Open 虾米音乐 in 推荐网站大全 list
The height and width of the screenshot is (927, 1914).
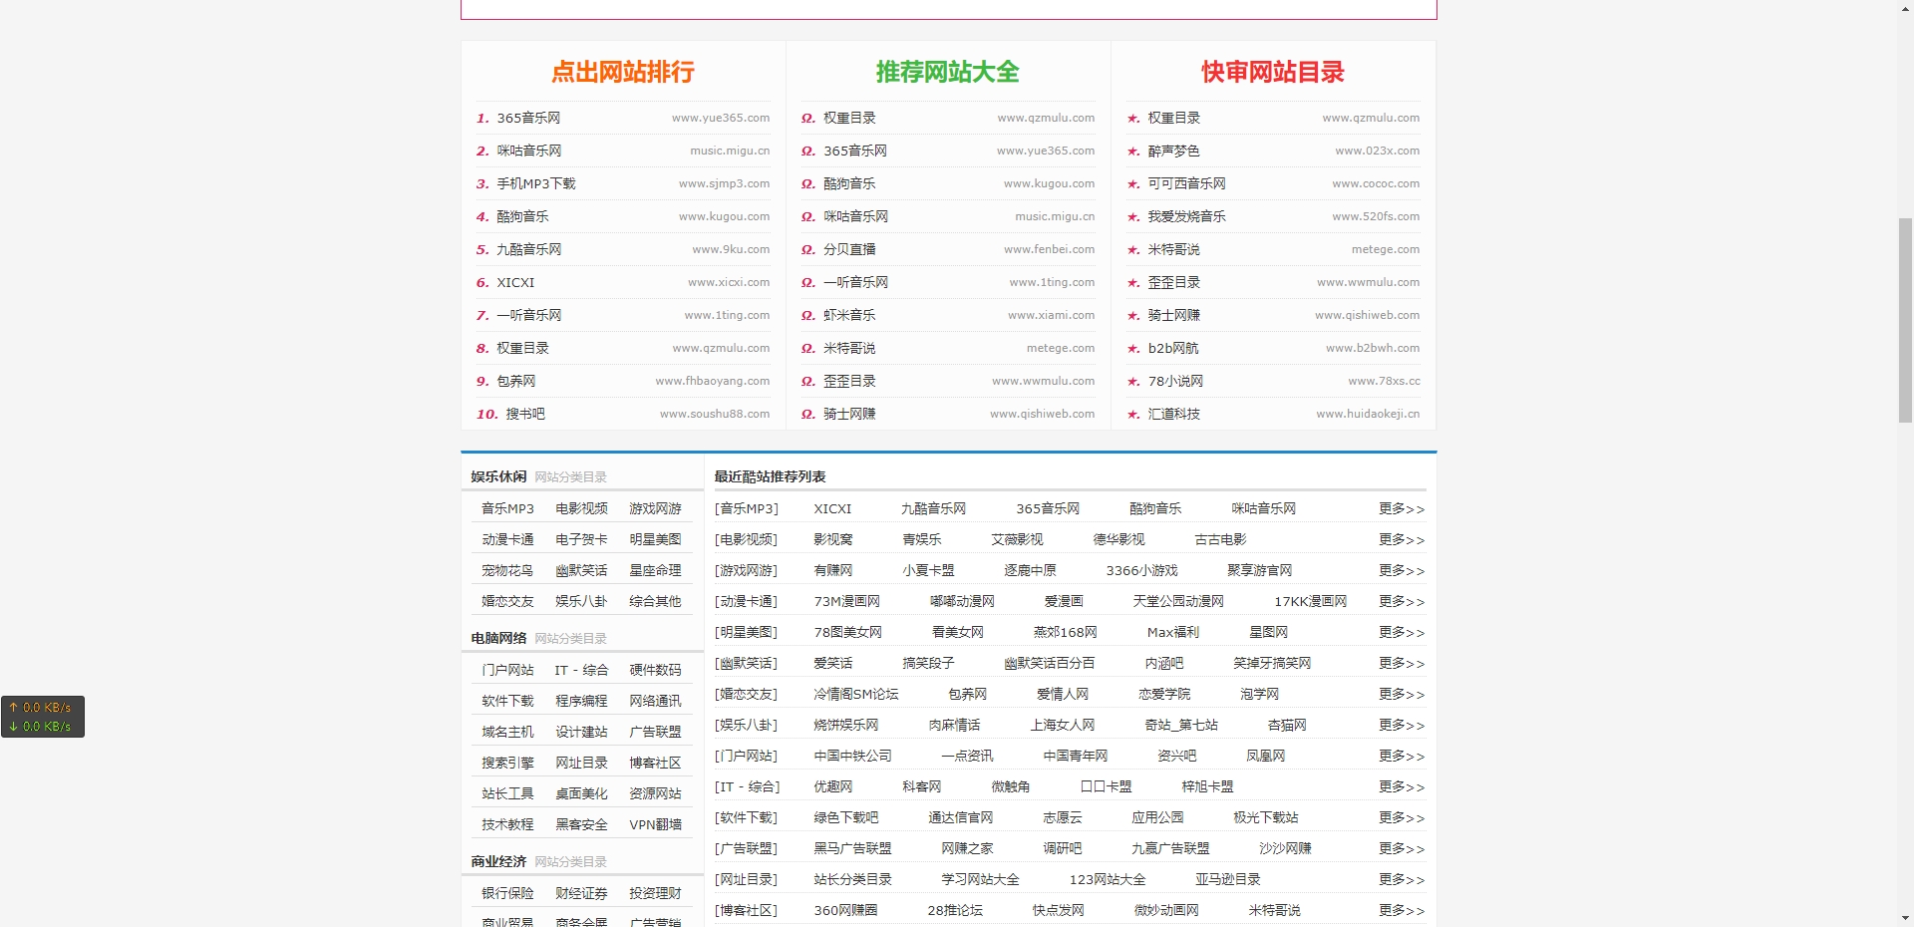click(x=849, y=315)
